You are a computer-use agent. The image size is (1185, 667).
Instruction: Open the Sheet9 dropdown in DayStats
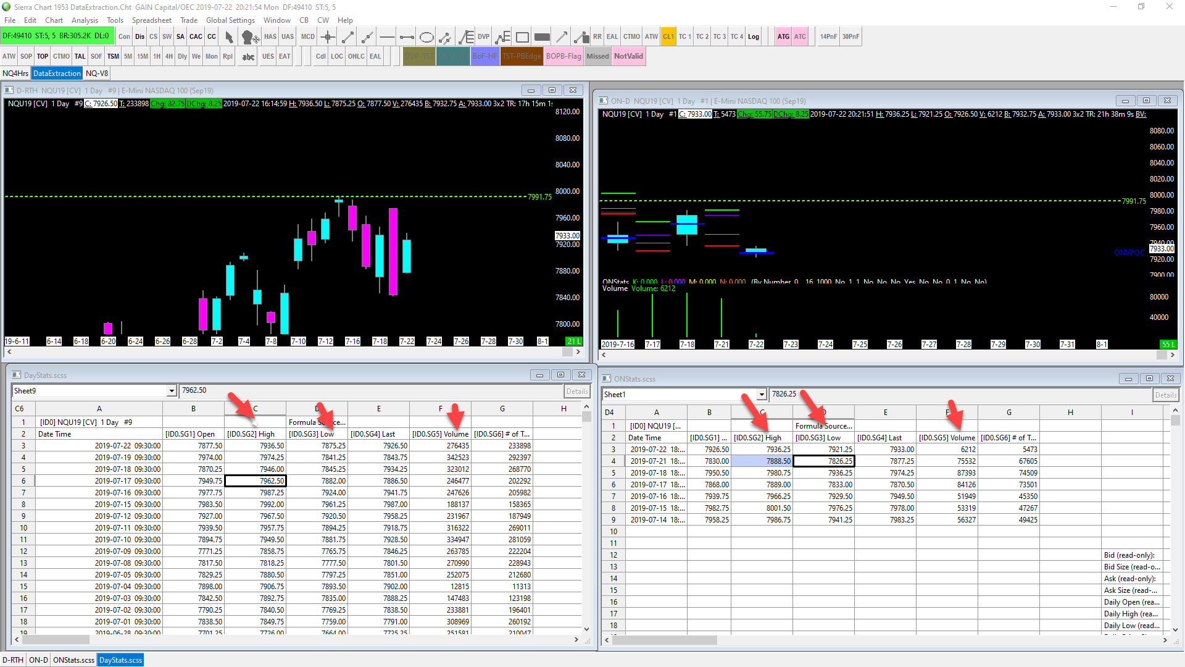tap(172, 391)
